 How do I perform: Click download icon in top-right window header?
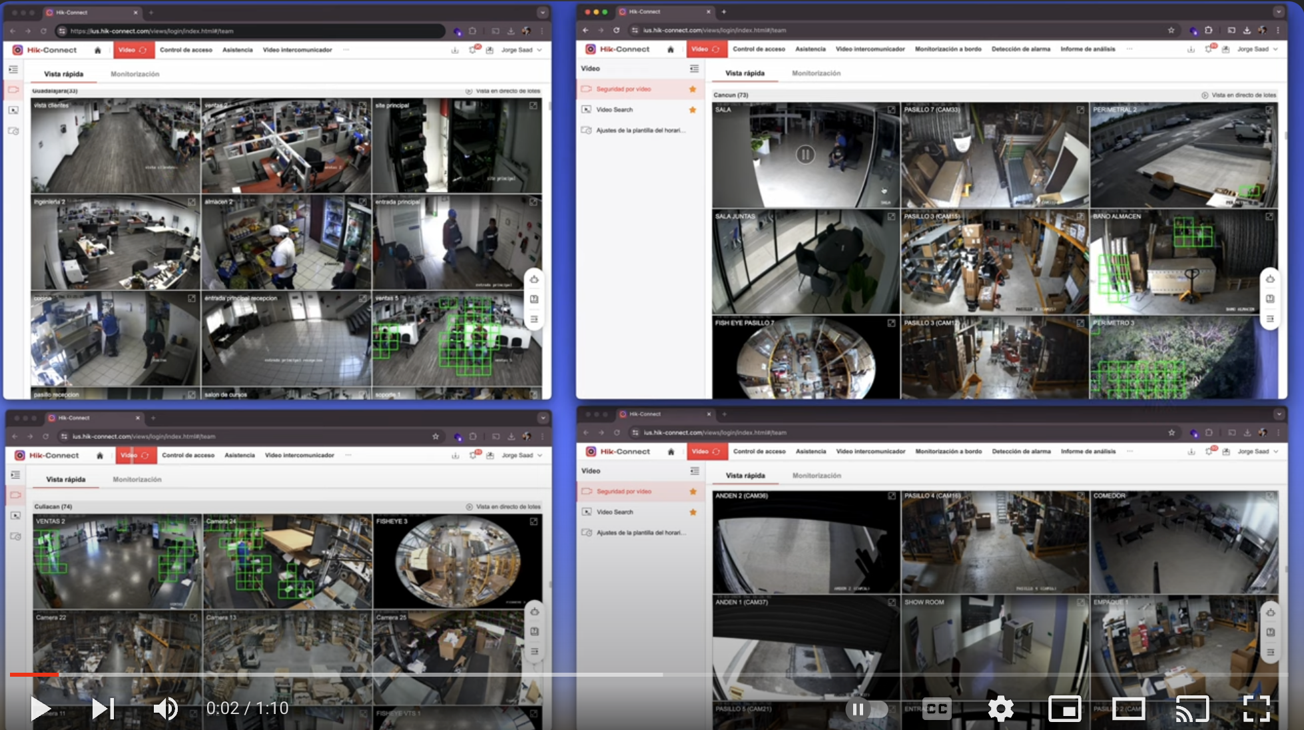pyautogui.click(x=1191, y=49)
